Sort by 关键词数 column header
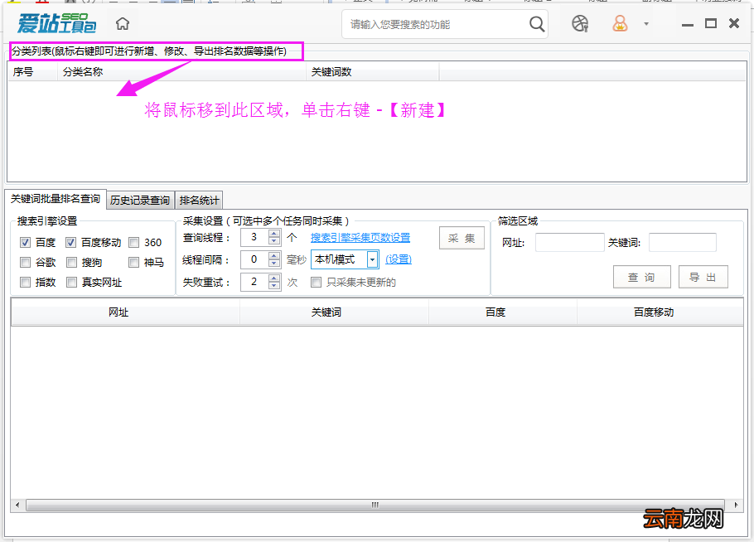Image resolution: width=754 pixels, height=542 pixels. tap(373, 71)
